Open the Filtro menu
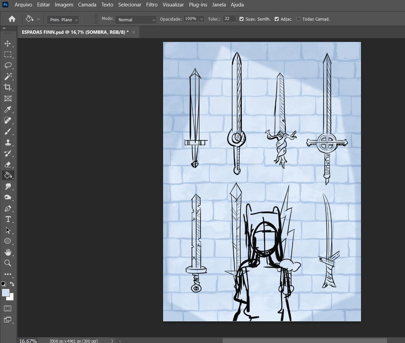Screen dimensions: 405x343 [152, 4]
